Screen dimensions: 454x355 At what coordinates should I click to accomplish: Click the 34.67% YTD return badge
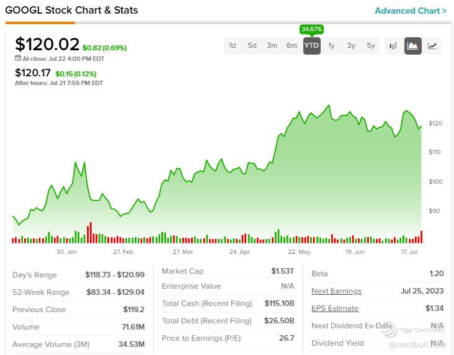(311, 29)
